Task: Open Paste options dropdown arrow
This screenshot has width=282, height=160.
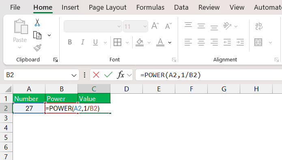Action: [x=19, y=48]
